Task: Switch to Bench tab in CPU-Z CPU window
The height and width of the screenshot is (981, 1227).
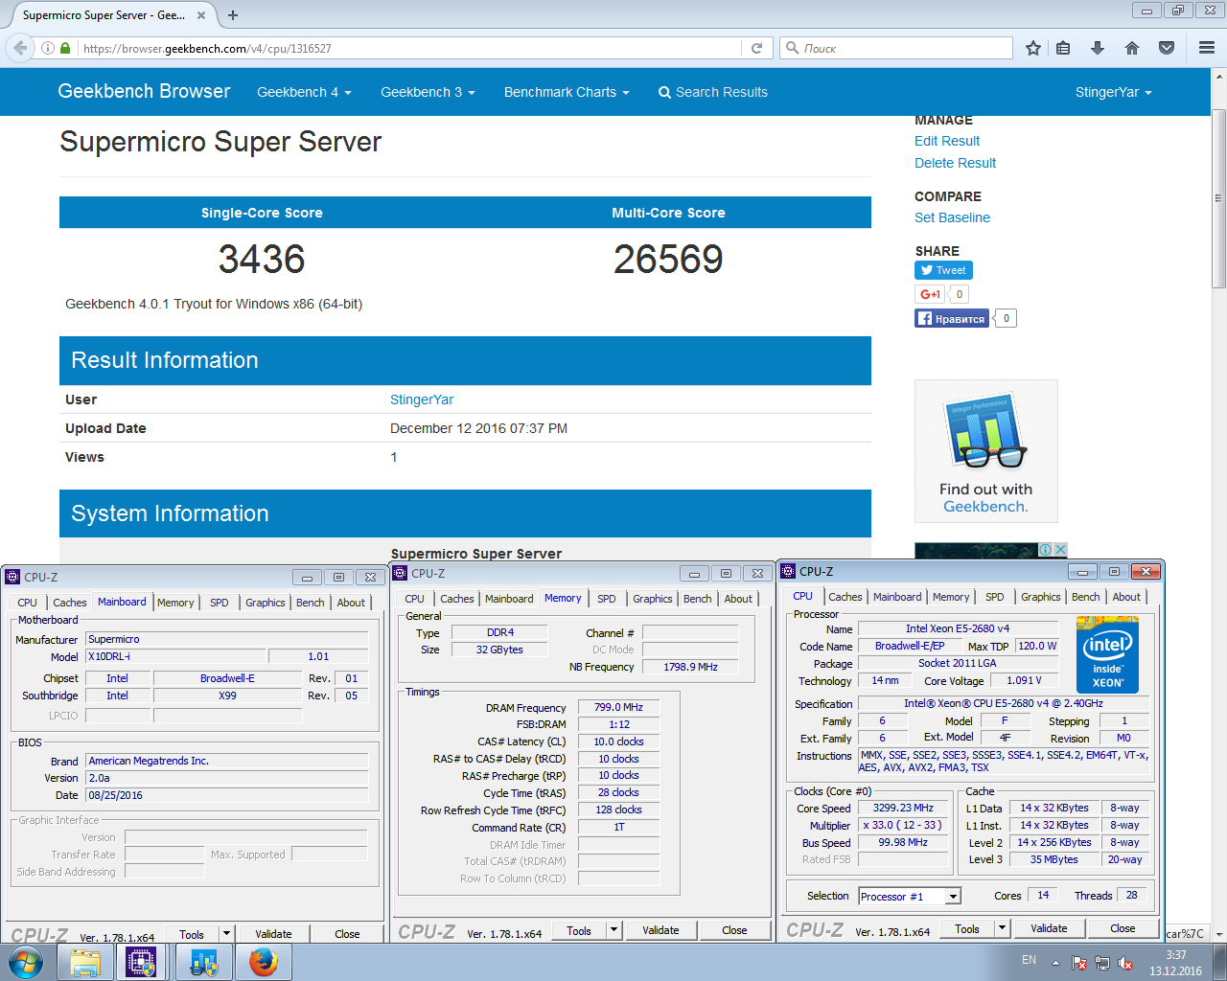Action: click(x=1086, y=597)
